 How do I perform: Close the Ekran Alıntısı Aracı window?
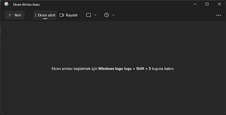(220, 4)
